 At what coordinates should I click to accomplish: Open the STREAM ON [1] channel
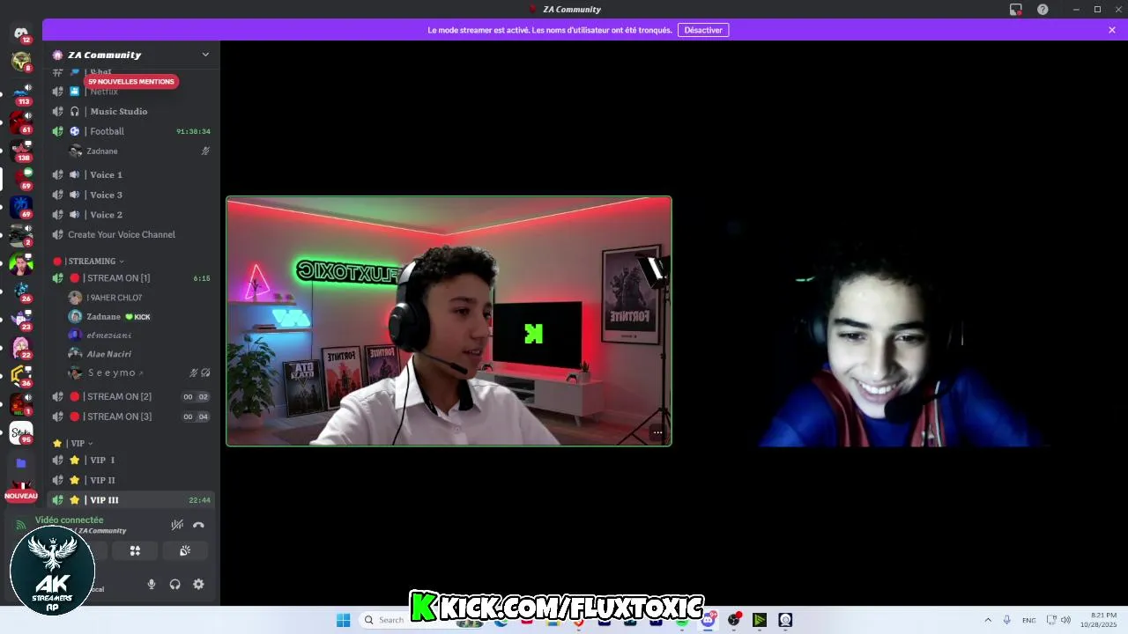[132, 277]
